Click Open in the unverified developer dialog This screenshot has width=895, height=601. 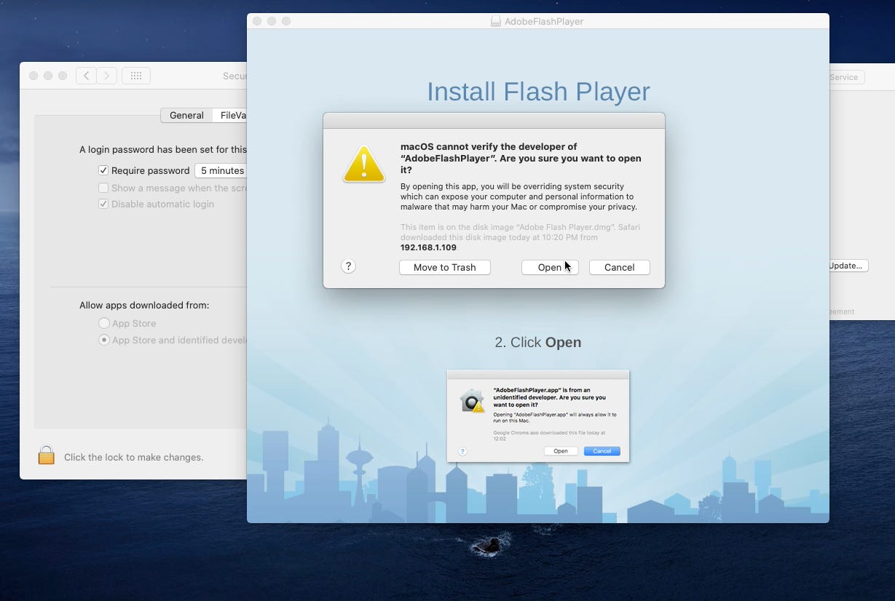click(550, 267)
